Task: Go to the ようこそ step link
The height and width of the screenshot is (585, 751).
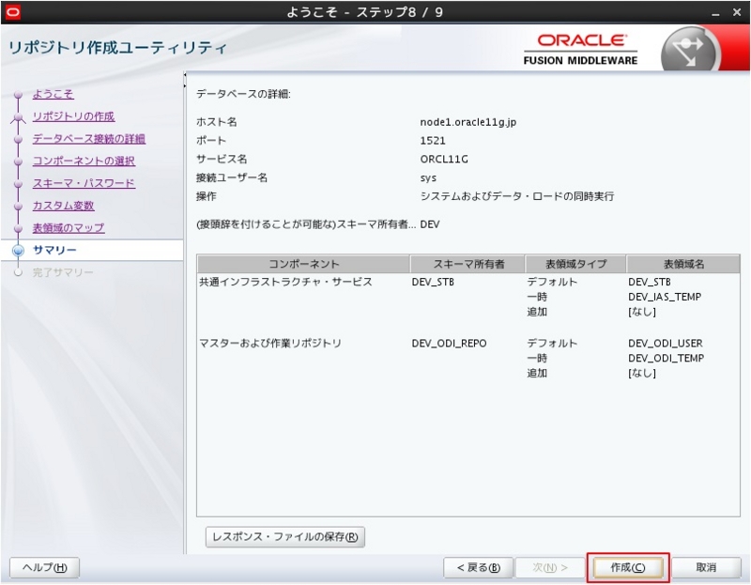Action: point(53,94)
